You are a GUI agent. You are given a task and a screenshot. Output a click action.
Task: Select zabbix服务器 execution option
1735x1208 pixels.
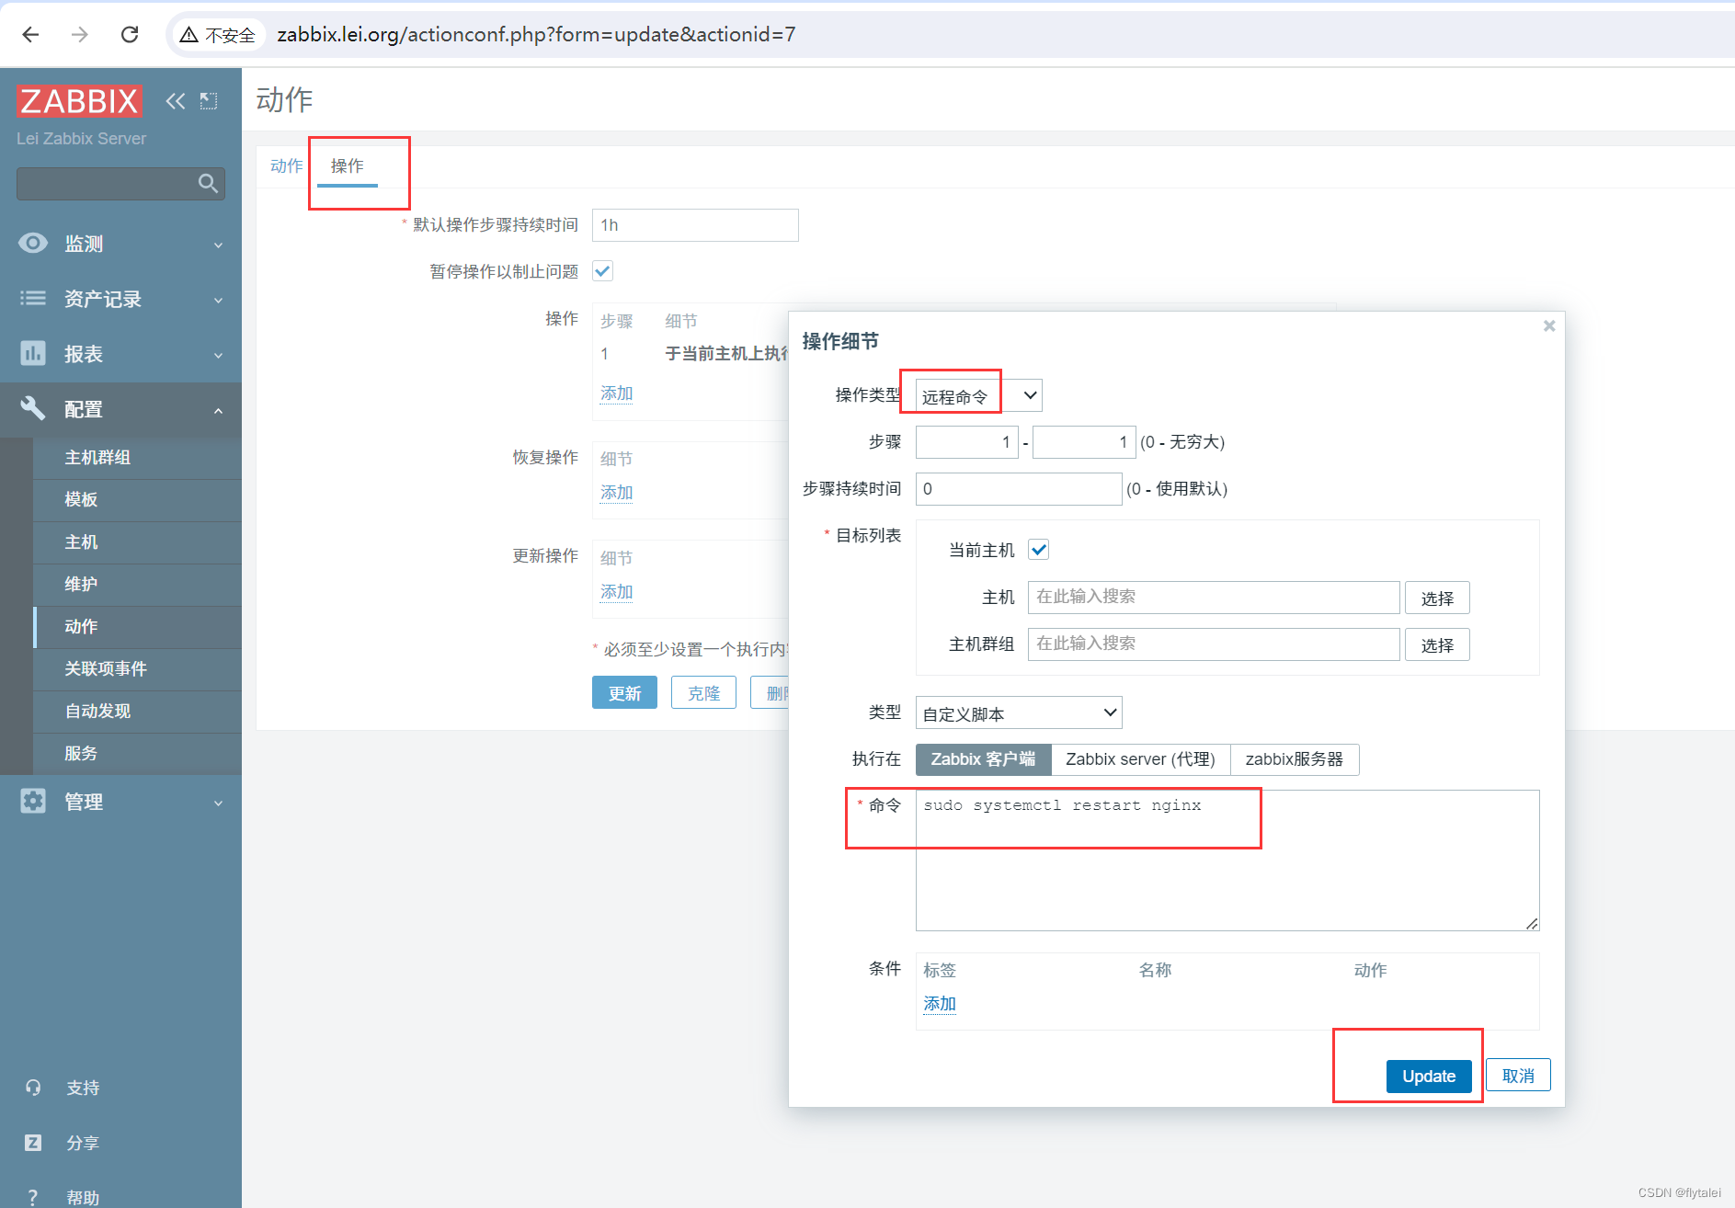tap(1294, 759)
